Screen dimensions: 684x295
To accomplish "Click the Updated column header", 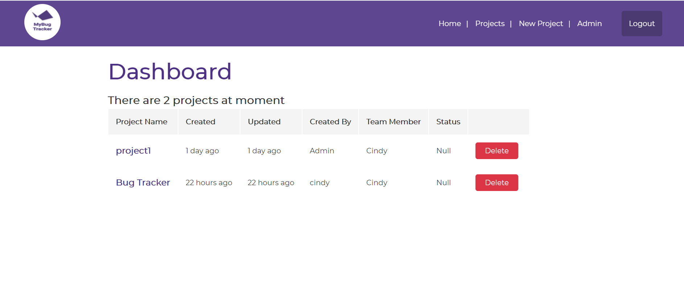I will pos(264,122).
